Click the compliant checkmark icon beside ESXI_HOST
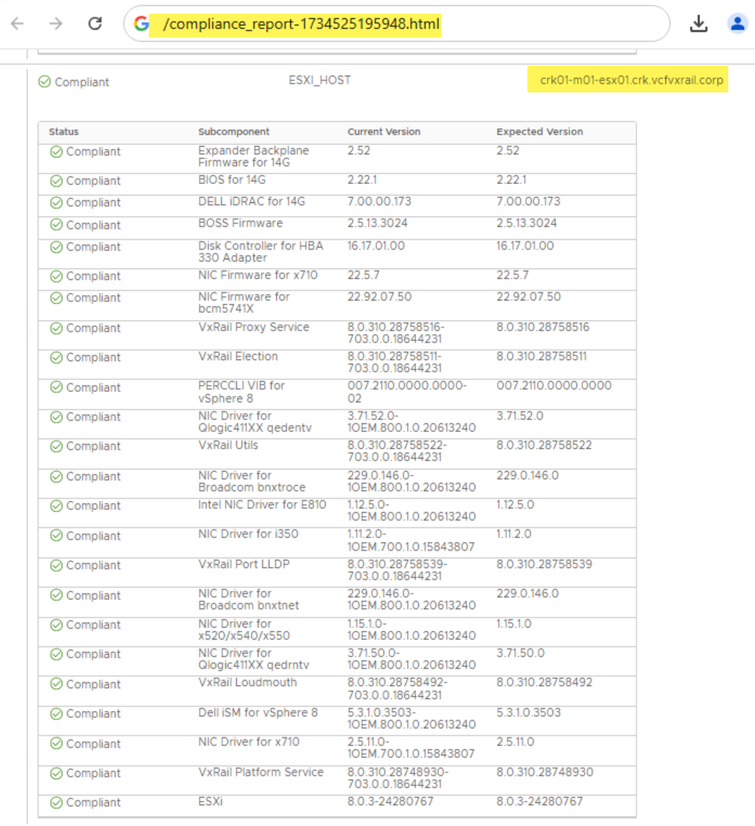 pyautogui.click(x=44, y=82)
